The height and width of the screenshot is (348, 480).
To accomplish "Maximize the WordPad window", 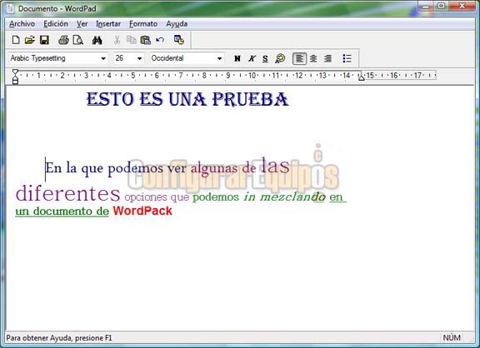I will pos(441,6).
